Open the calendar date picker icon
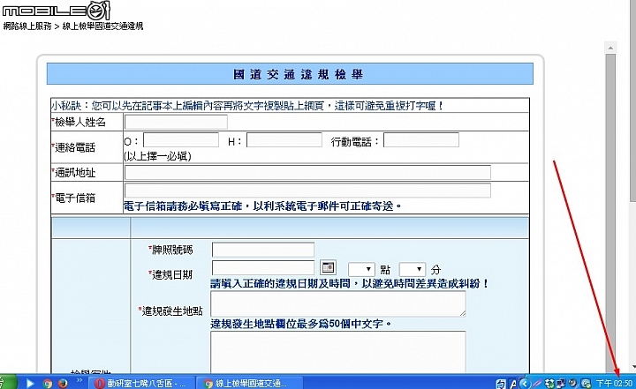Viewport: 636px width, 389px height. click(x=328, y=267)
